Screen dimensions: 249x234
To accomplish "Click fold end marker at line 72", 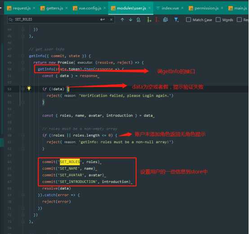I will 23,215.
